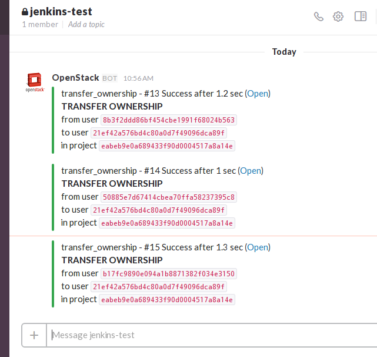Click from-user hash b17fc9890e094a1b8871382f034e3150
Screen dimensions: 377x357
169,273
